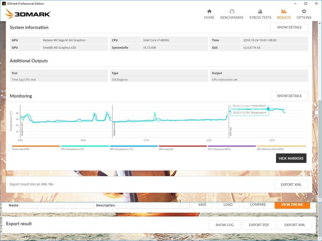Toggle Frame rate (FPS) legend line
This screenshot has width=322, height=241.
(x=36, y=146)
